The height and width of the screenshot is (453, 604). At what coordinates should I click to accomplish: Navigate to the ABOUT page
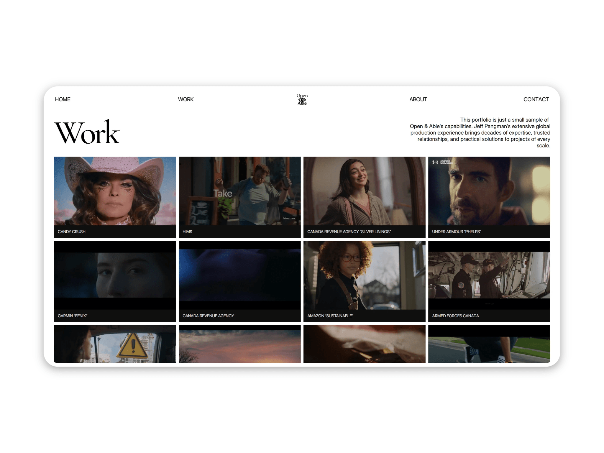click(x=418, y=99)
